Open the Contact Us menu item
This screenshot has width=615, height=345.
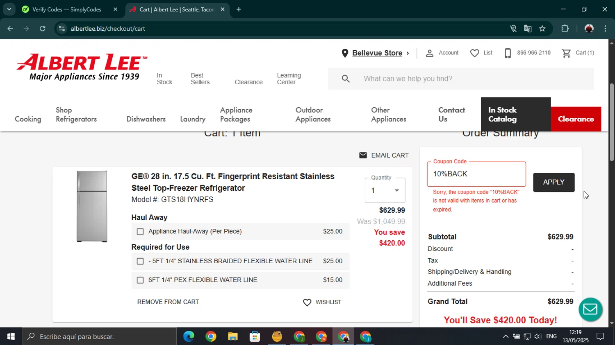(451, 115)
